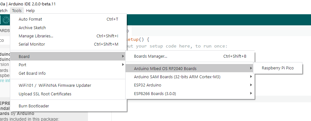Select Auto Format in Tools menu
The width and height of the screenshot is (311, 121).
point(69,19)
